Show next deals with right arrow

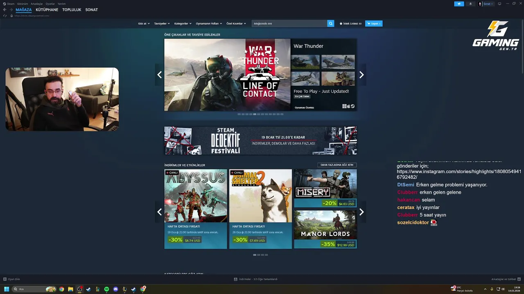361,212
